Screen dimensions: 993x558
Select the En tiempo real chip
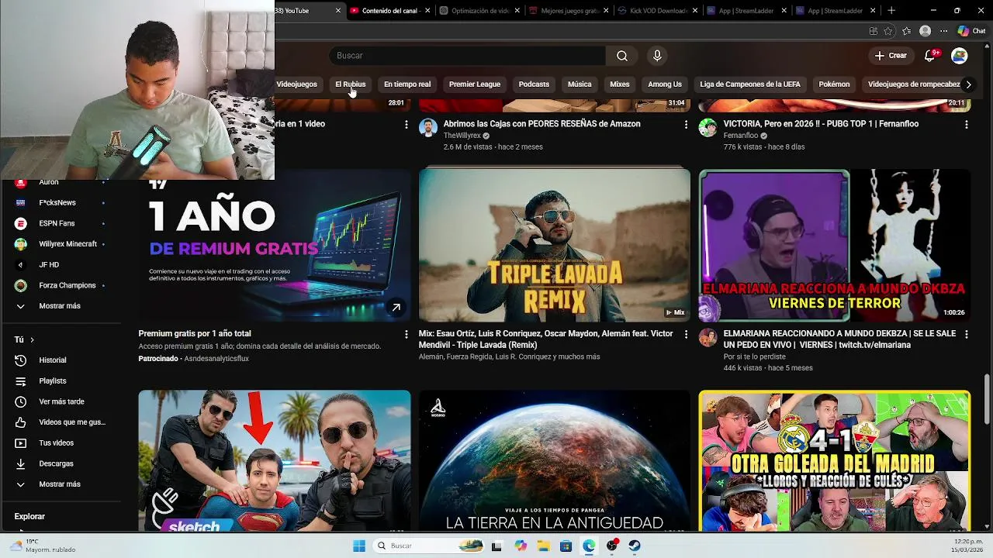click(407, 84)
